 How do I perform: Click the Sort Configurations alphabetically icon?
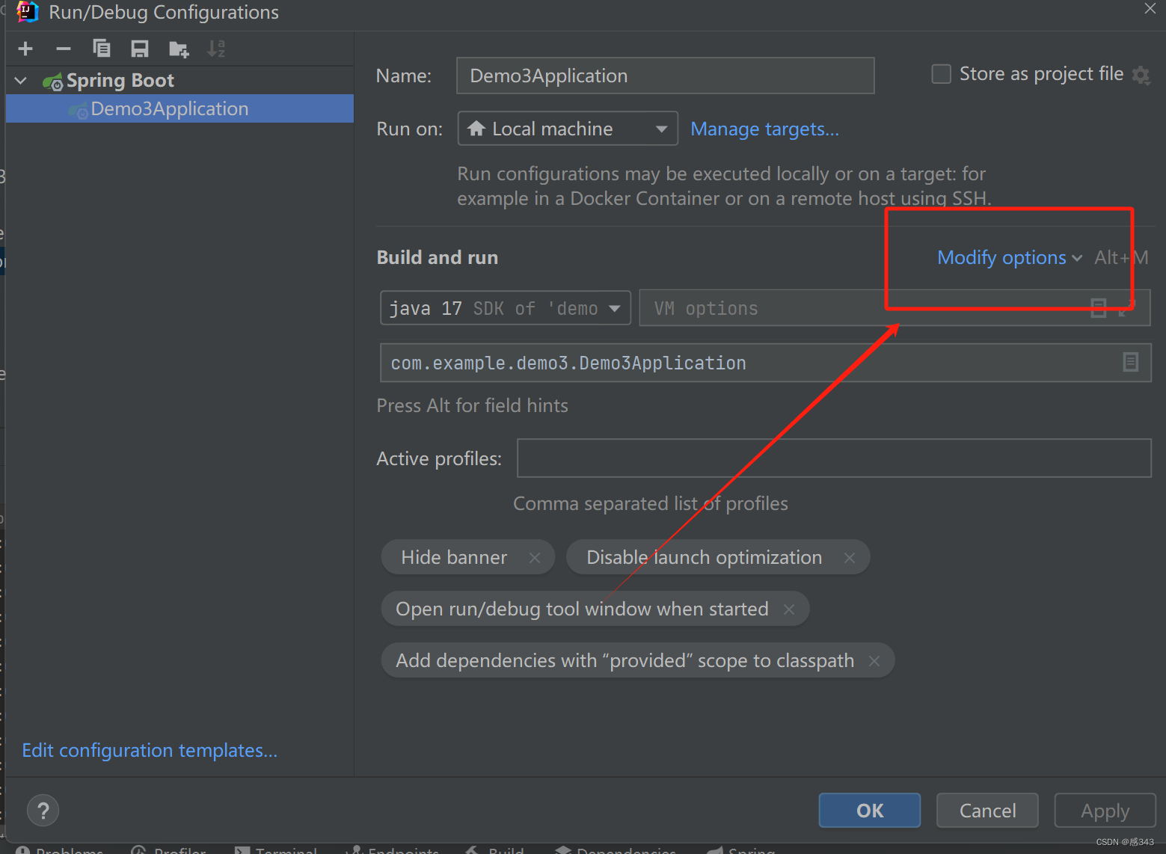click(x=216, y=48)
